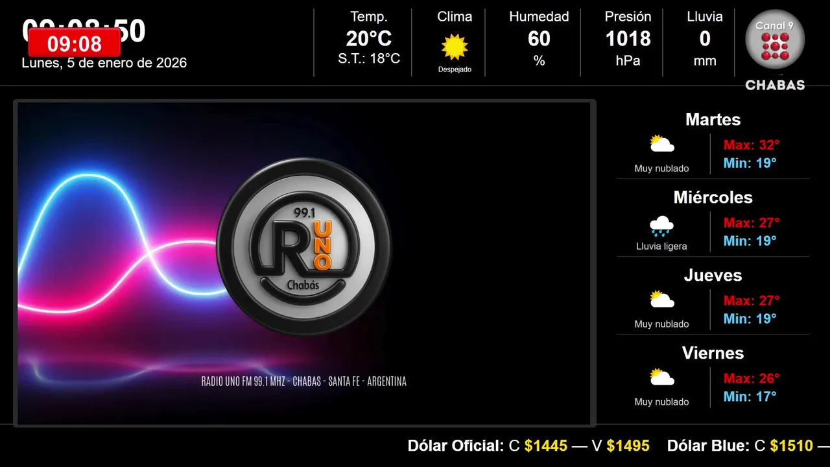This screenshot has width=830, height=467.
Task: Click the Lluvia label
Action: (705, 17)
